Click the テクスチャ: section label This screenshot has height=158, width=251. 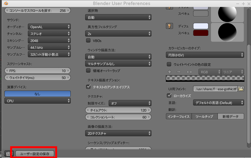(95, 97)
